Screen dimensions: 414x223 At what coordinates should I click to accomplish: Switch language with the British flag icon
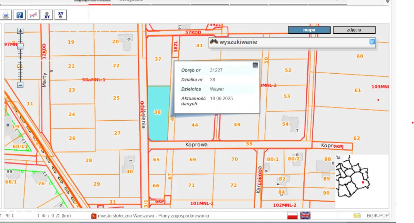pyautogui.click(x=305, y=215)
